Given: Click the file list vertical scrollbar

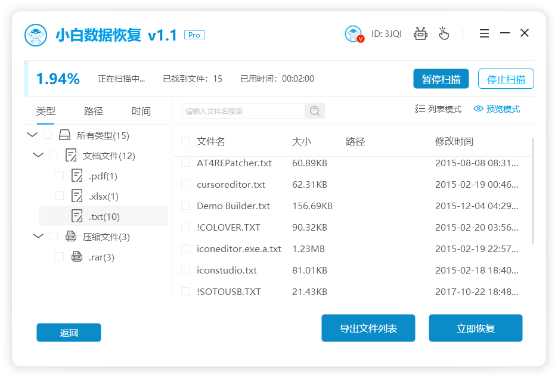Looking at the screenshot, I should [x=532, y=191].
